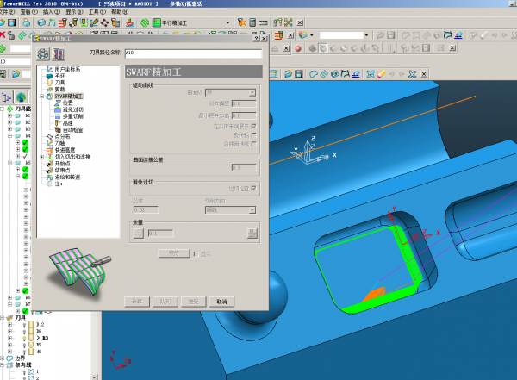Open the 工具 menu
Image resolution: width=517 pixels, height=380 pixels.
tap(97, 13)
